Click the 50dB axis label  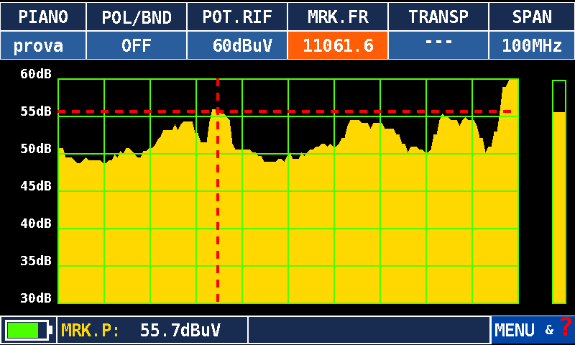click(x=36, y=149)
